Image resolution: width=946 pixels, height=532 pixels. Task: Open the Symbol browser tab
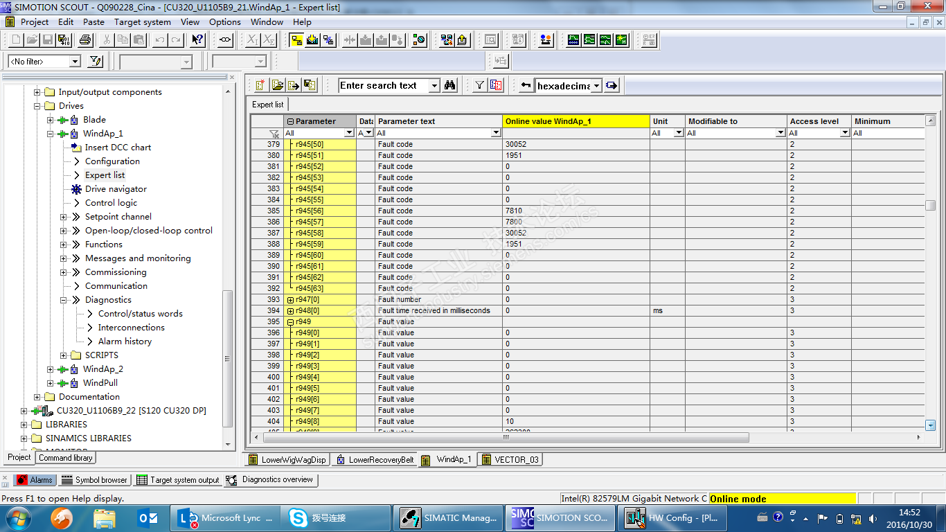click(94, 479)
